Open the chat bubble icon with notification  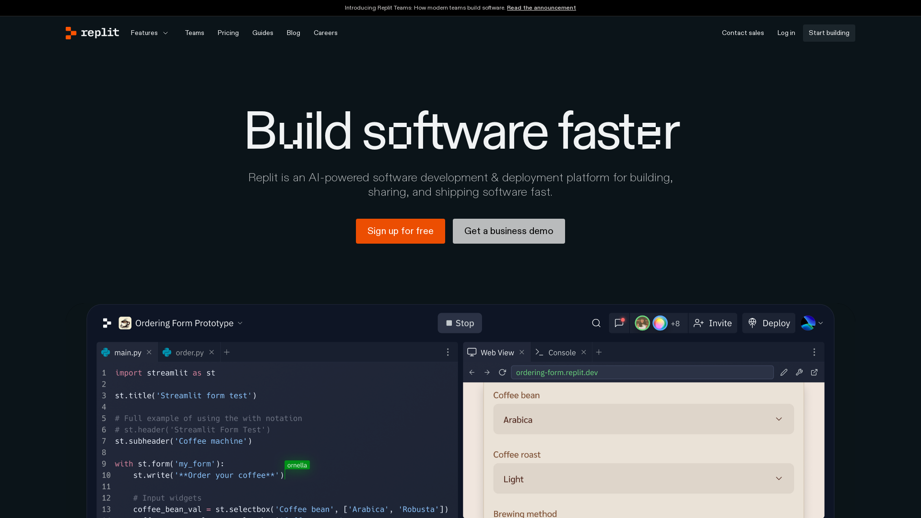pyautogui.click(x=619, y=323)
